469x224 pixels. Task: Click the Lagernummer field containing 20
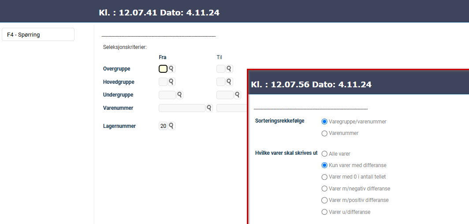coord(163,126)
